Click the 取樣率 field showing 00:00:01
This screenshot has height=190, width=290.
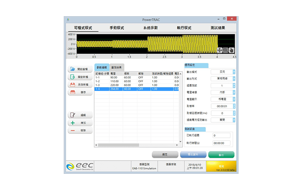[x=222, y=106]
